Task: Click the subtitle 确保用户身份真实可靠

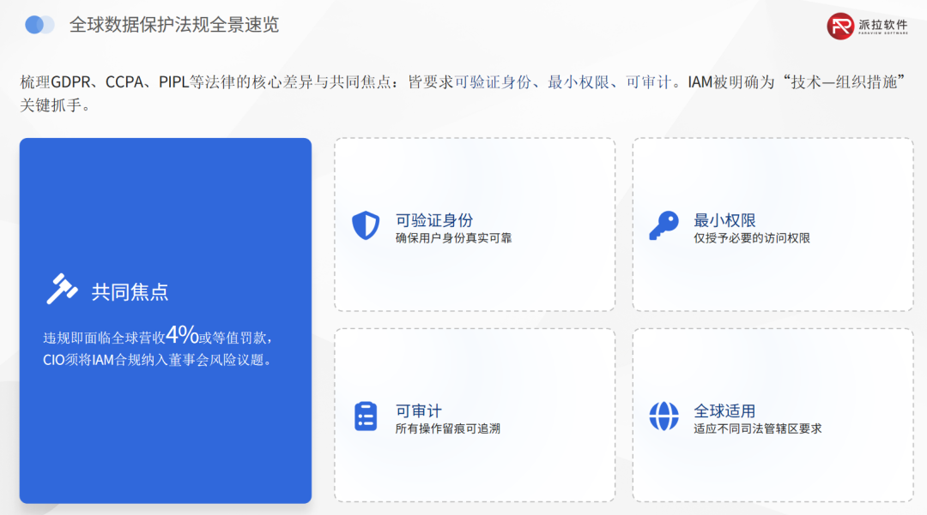Action: tap(453, 238)
